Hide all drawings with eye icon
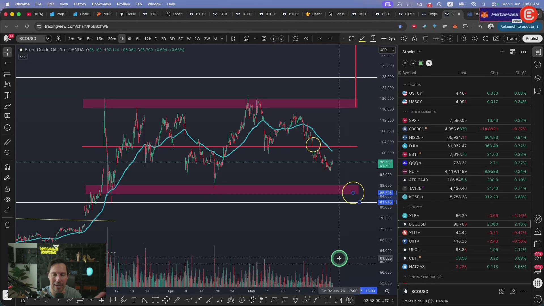Screen dimensions: 544x306 (x=7, y=200)
